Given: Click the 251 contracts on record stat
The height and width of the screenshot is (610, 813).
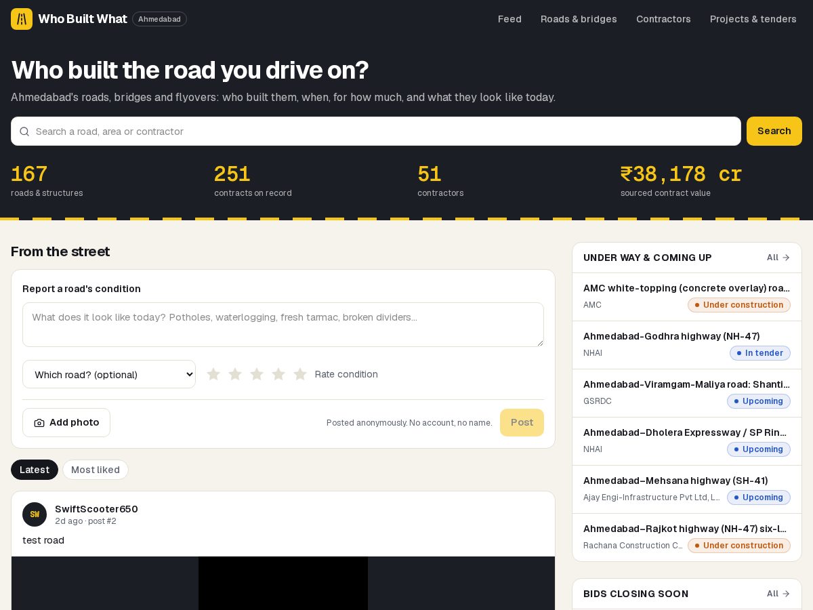Looking at the screenshot, I should point(253,181).
